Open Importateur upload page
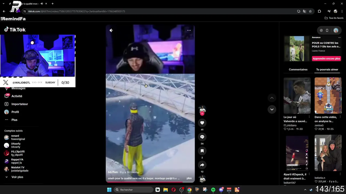346x194 pixels. tap(16, 104)
